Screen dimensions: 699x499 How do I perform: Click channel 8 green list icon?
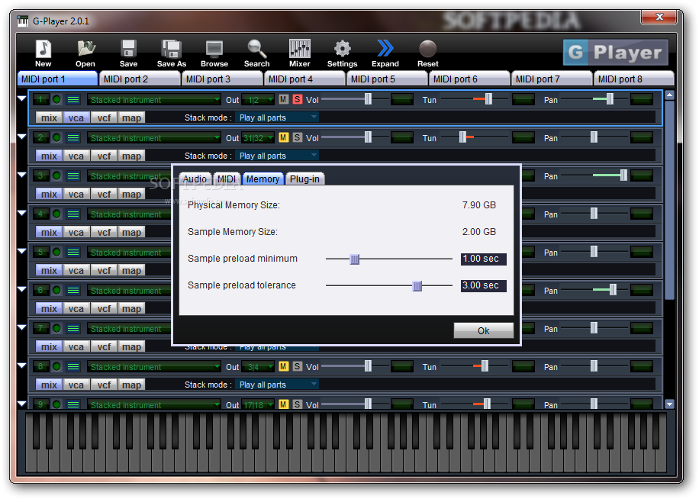point(73,367)
